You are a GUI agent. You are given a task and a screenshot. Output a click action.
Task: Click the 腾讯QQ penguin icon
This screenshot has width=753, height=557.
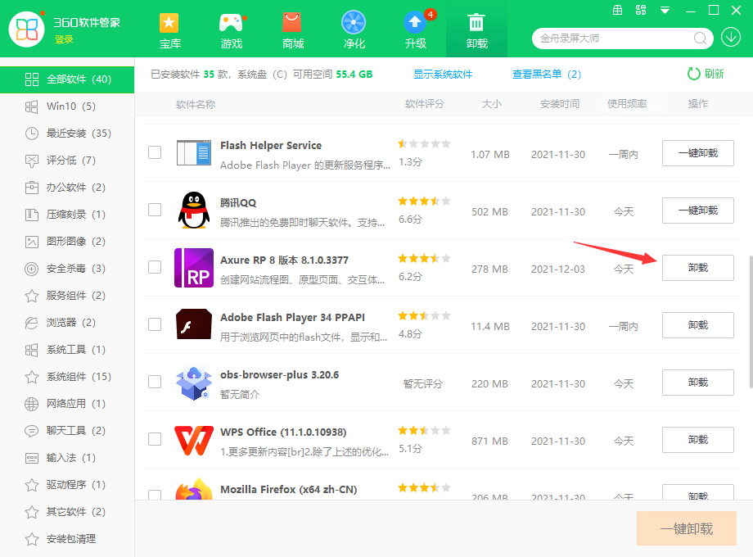click(x=194, y=210)
